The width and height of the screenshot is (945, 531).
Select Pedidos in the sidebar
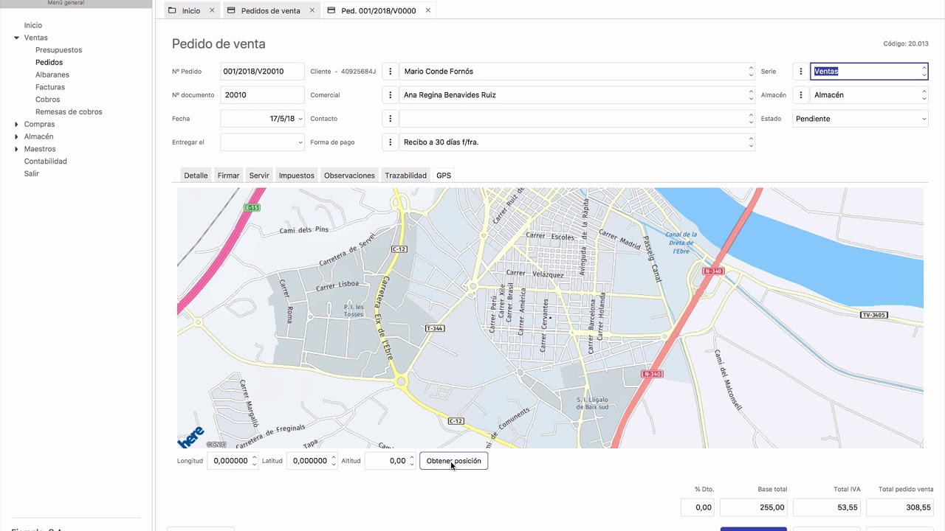tap(49, 63)
